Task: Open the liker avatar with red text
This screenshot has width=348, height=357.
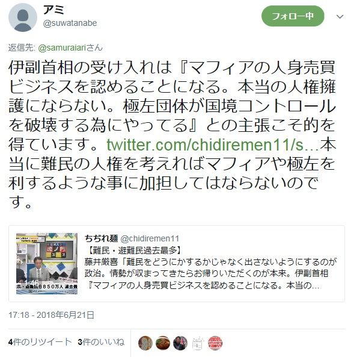Action: coord(215,343)
